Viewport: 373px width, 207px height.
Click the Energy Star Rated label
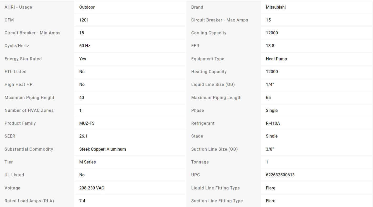(x=23, y=59)
